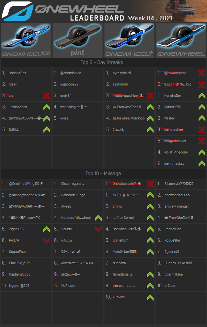Click the green up arrow beside Jaxdashbolt
Image resolution: width=207 pixels, height=327 pixels.
click(47, 107)
